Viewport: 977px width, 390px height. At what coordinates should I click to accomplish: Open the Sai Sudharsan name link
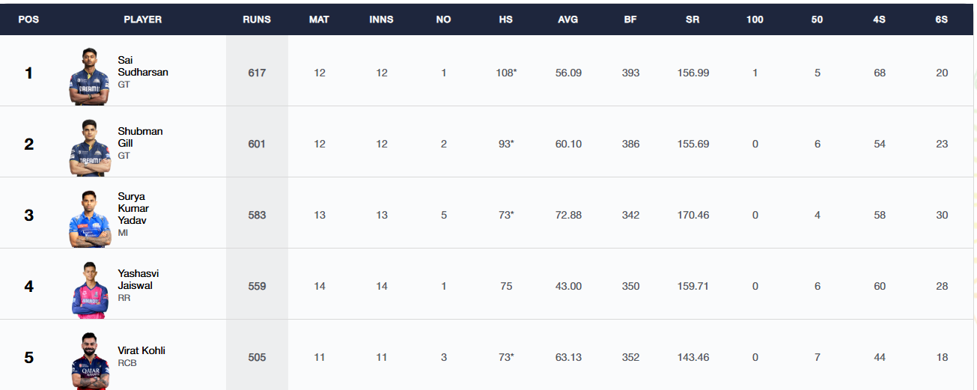(143, 66)
